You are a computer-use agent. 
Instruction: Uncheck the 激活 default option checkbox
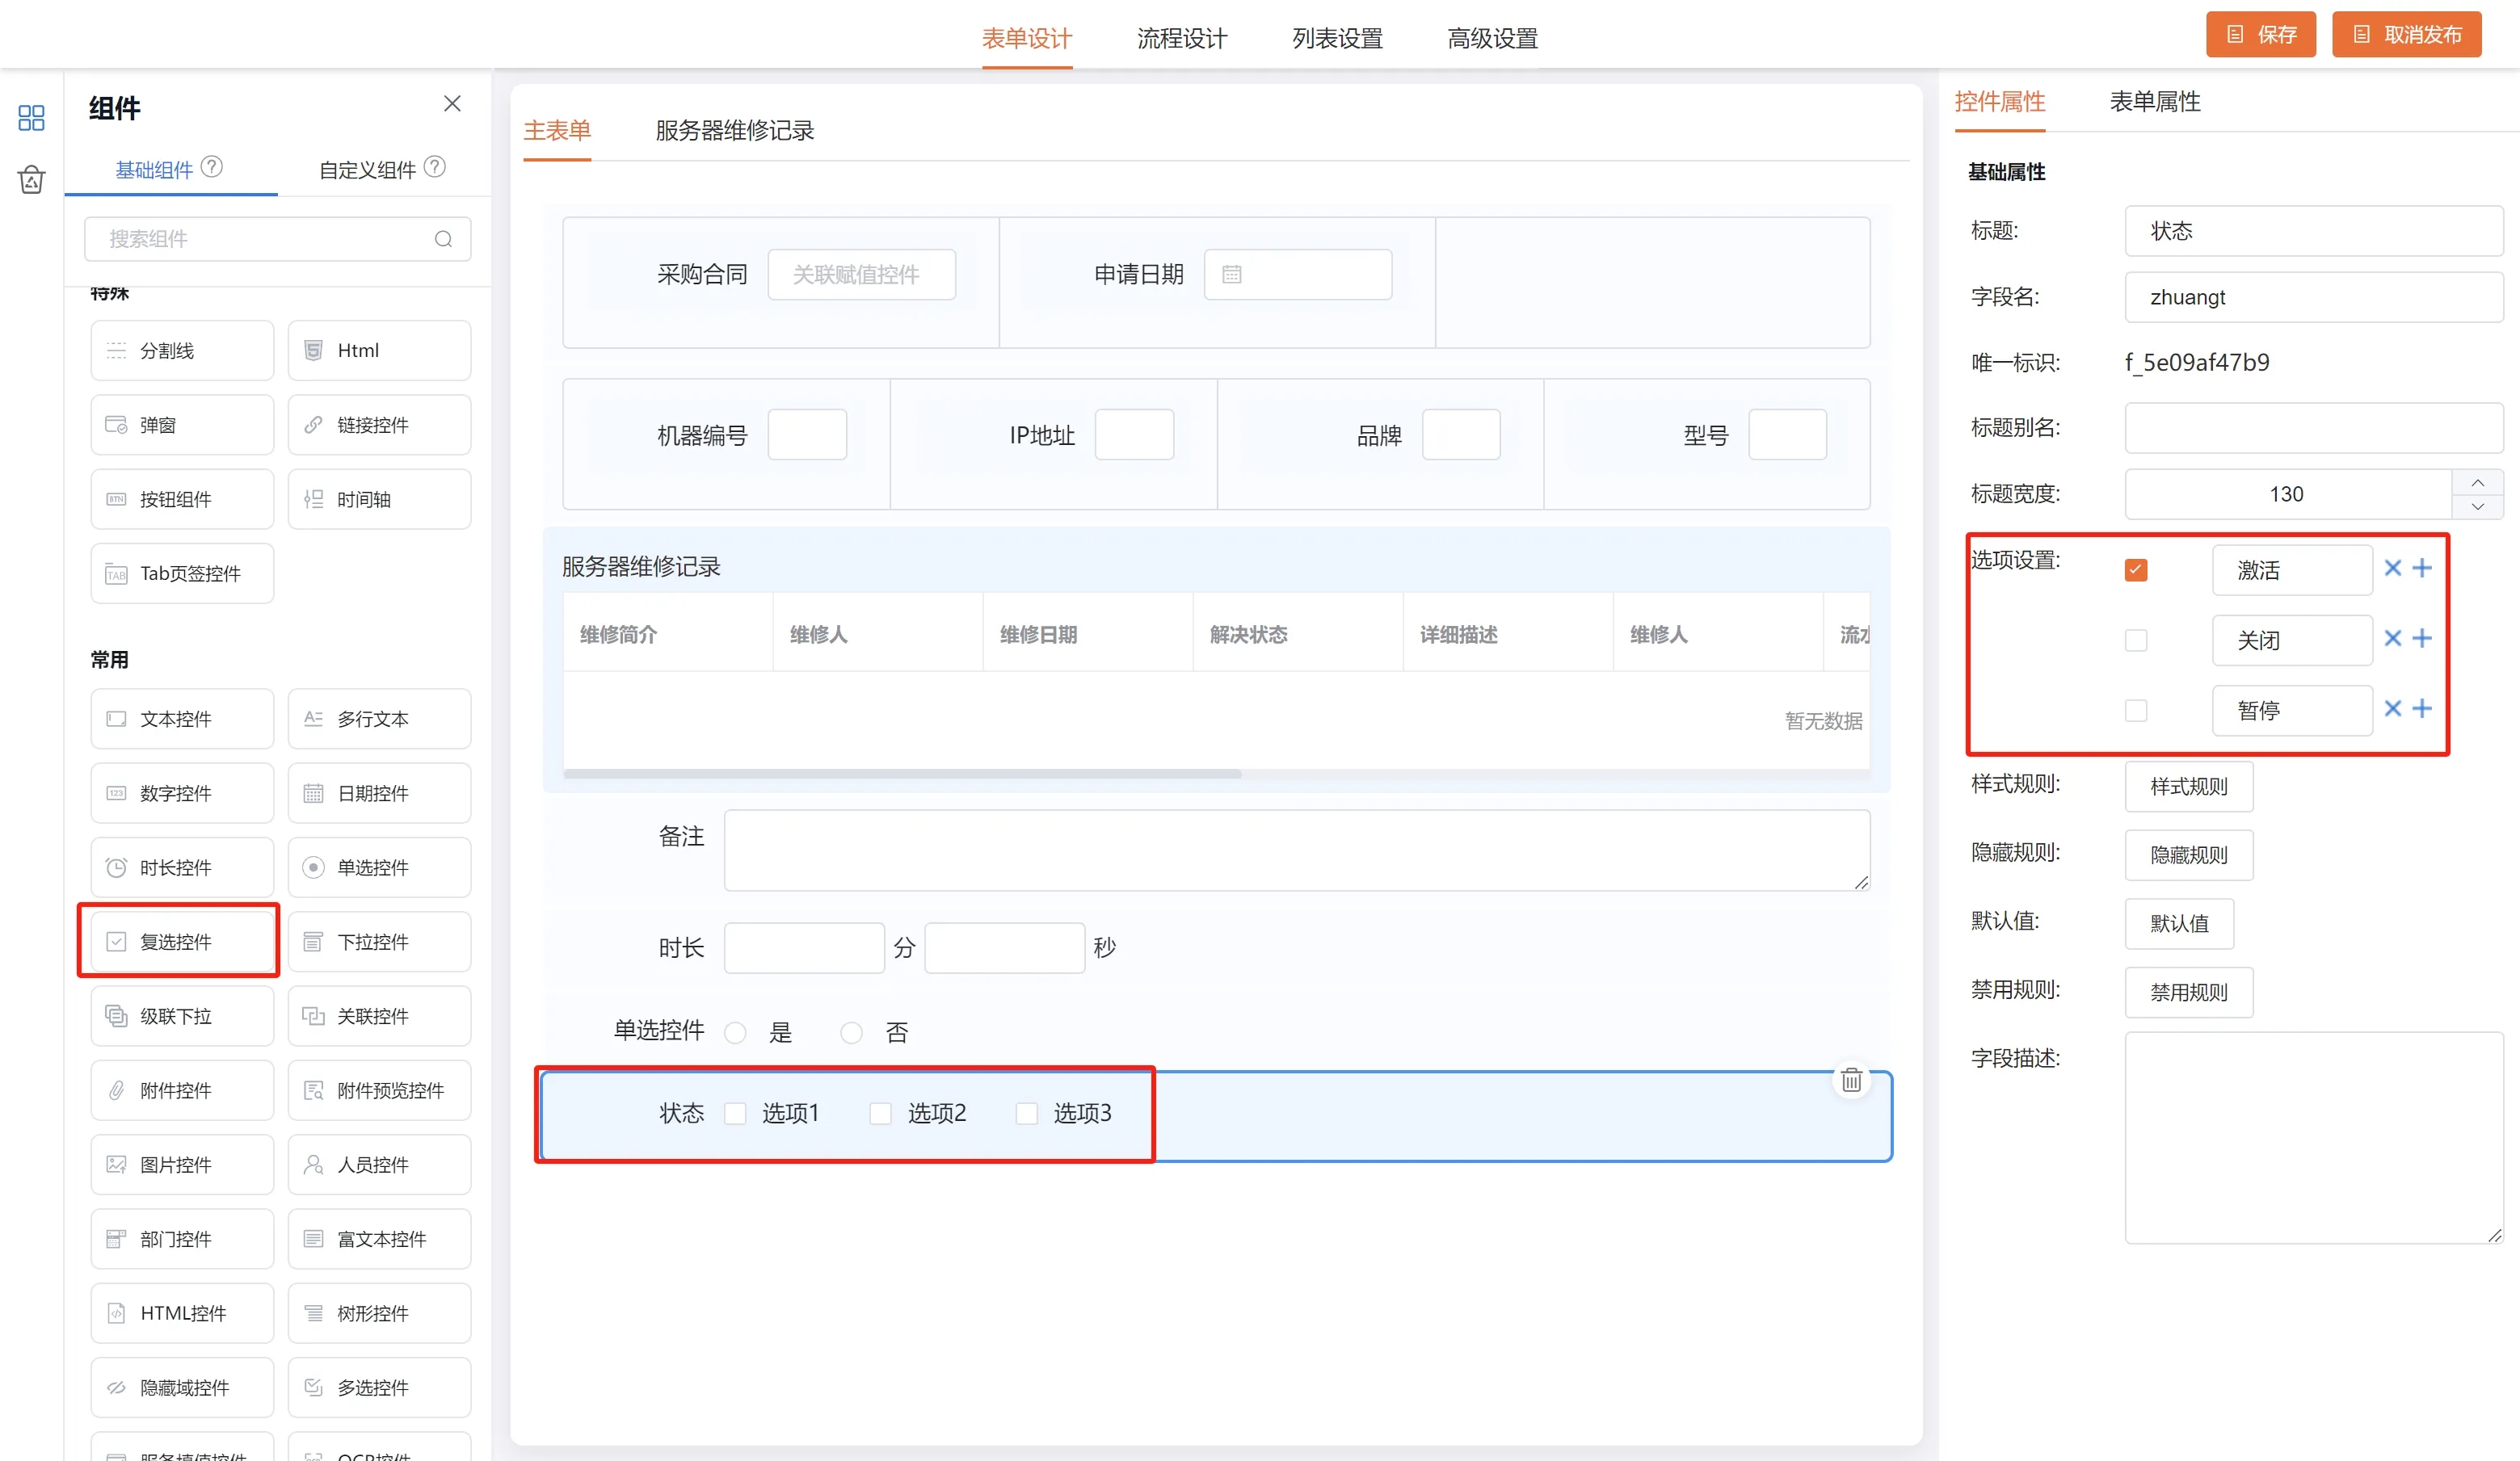coord(2135,569)
